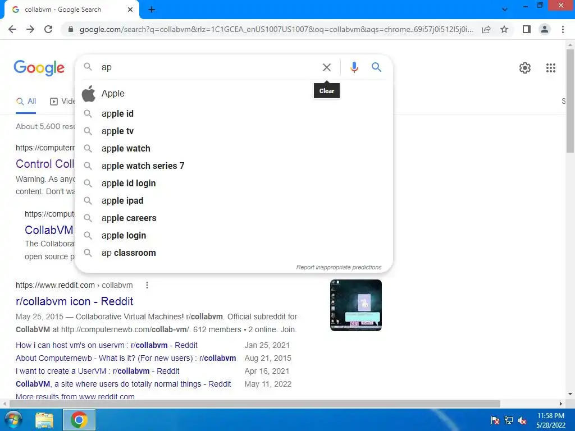Open the 'Control Coll' result title

[45, 164]
